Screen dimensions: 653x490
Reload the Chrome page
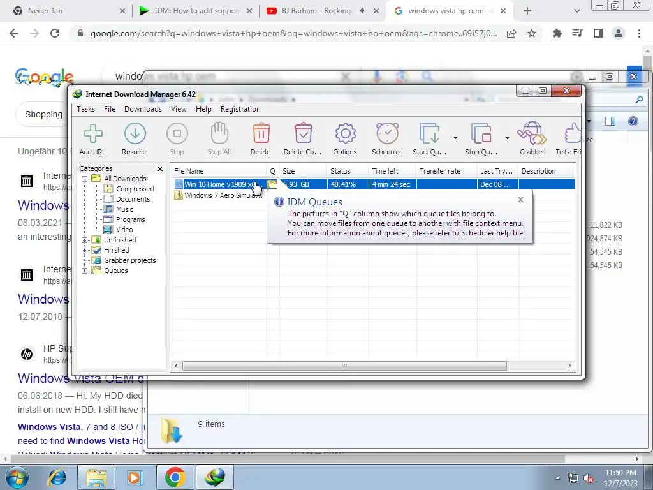[55, 34]
